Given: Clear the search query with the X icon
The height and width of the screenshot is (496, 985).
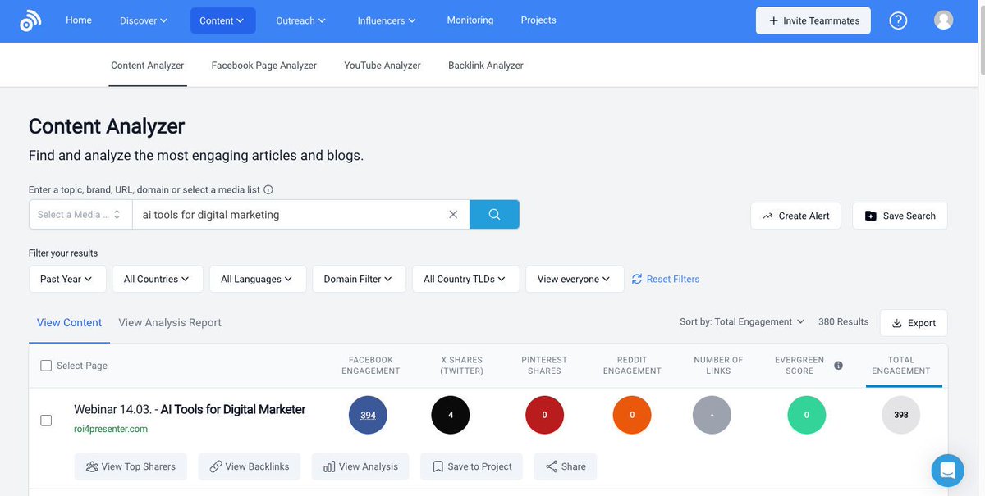Looking at the screenshot, I should coord(453,214).
